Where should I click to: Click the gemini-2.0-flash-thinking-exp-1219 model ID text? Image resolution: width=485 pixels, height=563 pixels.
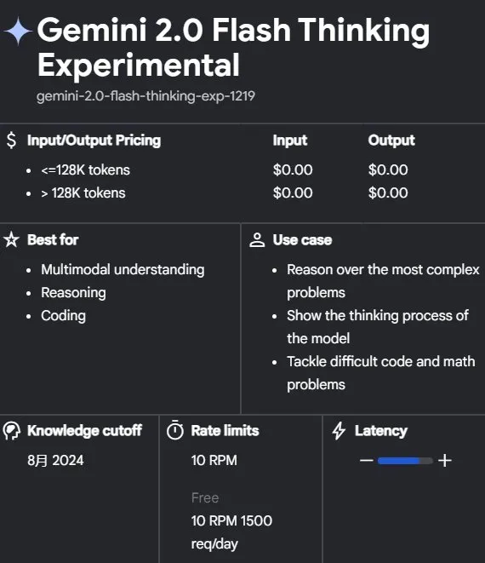coord(145,96)
